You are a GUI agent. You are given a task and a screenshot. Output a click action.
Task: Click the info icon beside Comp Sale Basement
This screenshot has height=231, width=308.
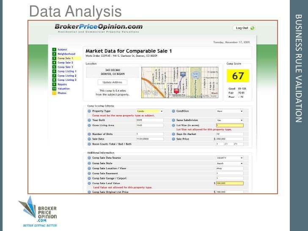89,173
